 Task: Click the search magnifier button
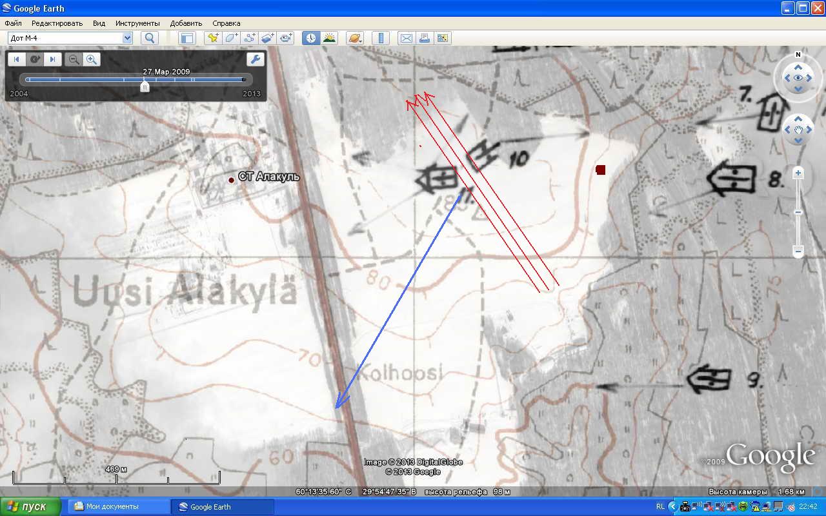(150, 38)
